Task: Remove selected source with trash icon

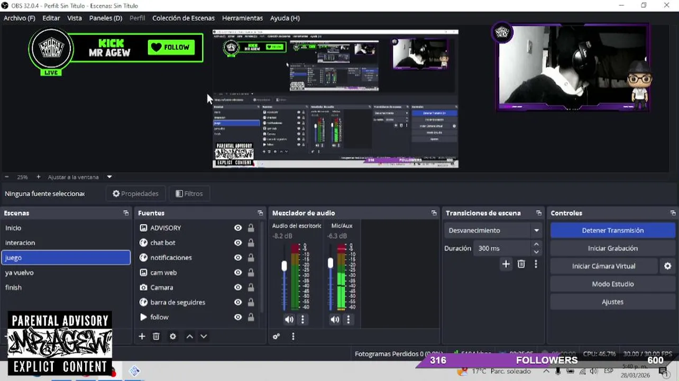Action: click(156, 337)
